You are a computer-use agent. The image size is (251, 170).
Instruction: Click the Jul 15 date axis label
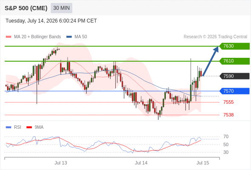coord(203,163)
